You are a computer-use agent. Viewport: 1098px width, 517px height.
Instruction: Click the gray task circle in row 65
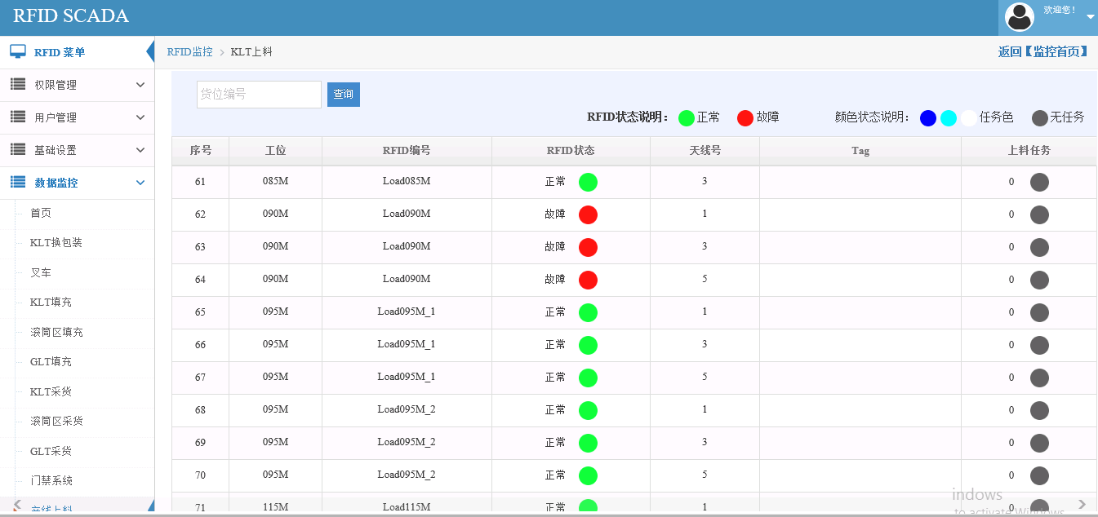click(1039, 312)
